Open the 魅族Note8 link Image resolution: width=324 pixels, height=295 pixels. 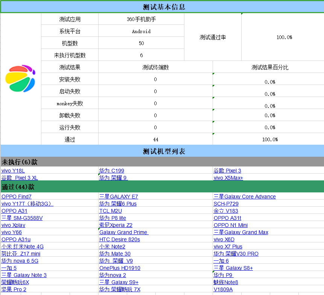[226, 283]
